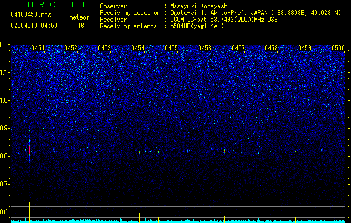
Task: Click the 'Receiving Location' field label
Action: click(x=130, y=13)
